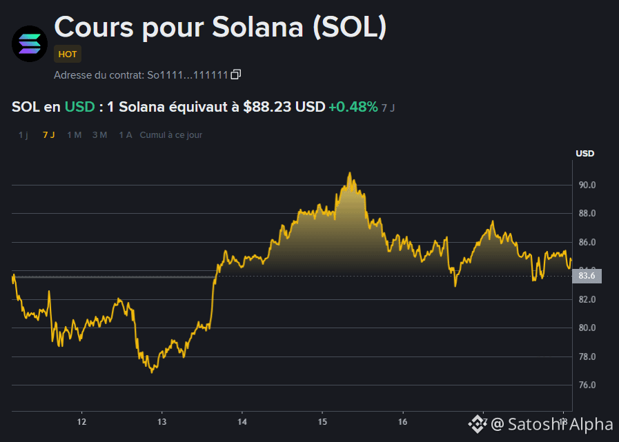Click the HOT badge
The width and height of the screenshot is (619, 442).
click(68, 54)
